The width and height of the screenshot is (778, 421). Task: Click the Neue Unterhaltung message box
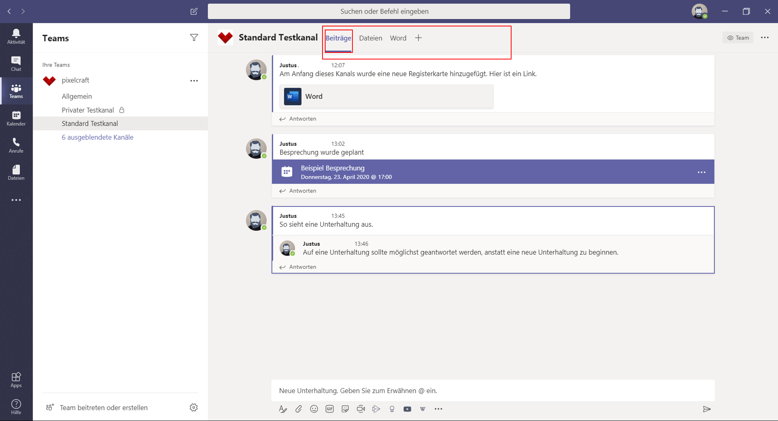(493, 391)
